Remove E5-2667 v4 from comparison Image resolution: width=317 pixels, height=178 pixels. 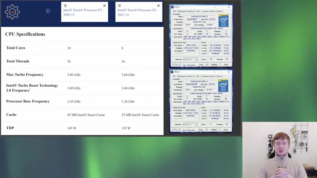(x=158, y=6)
